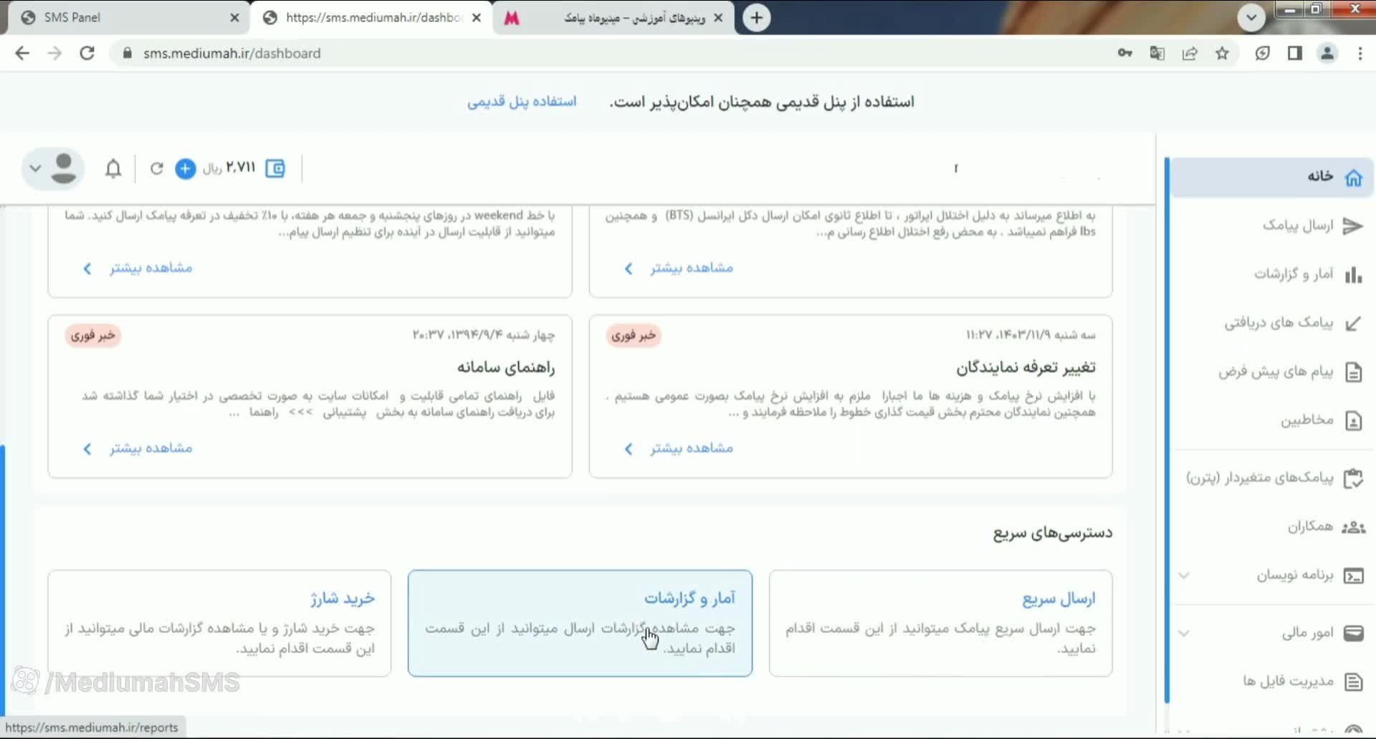Image resolution: width=1376 pixels, height=739 pixels.
Task: Bookmark this page with the star icon
Action: (x=1222, y=54)
